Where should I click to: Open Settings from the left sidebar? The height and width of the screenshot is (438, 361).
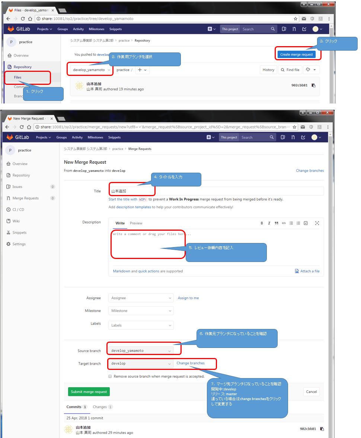coord(19,244)
